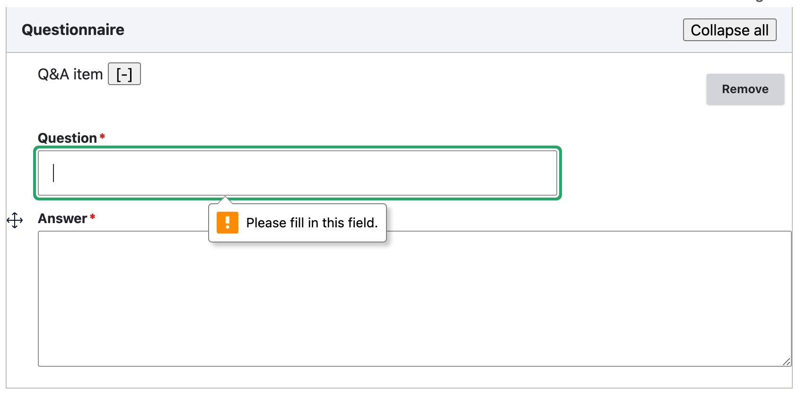The height and width of the screenshot is (398, 807).
Task: Click the Questionnaire section heading
Action: tap(73, 30)
